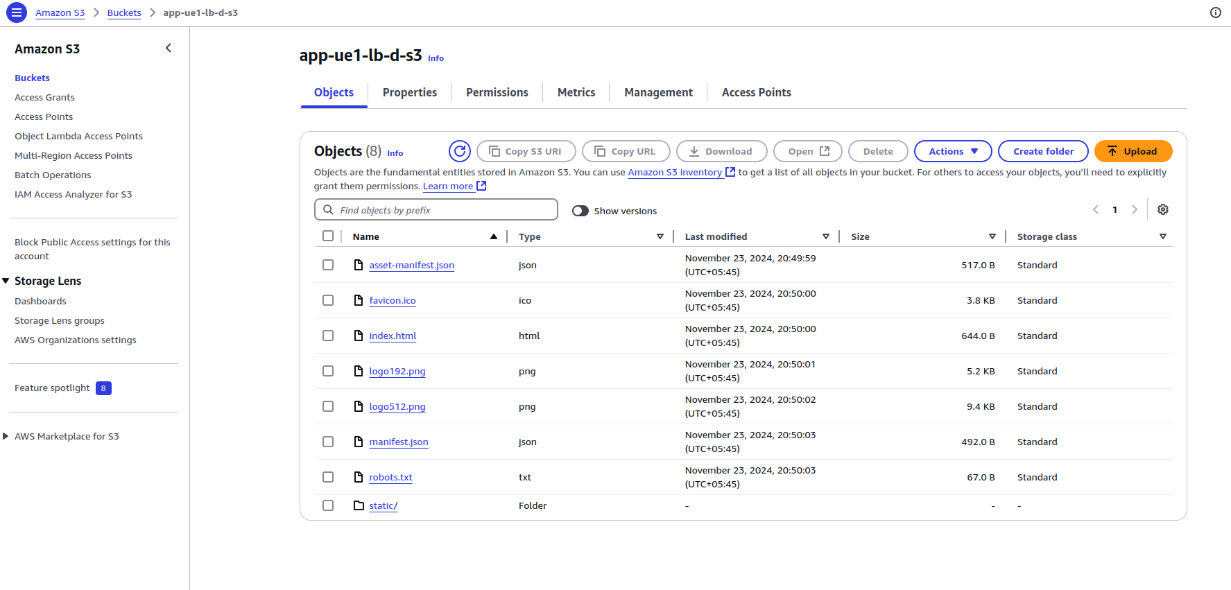Focus the Find objects by prefix field
The width and height of the screenshot is (1231, 590).
tap(436, 209)
